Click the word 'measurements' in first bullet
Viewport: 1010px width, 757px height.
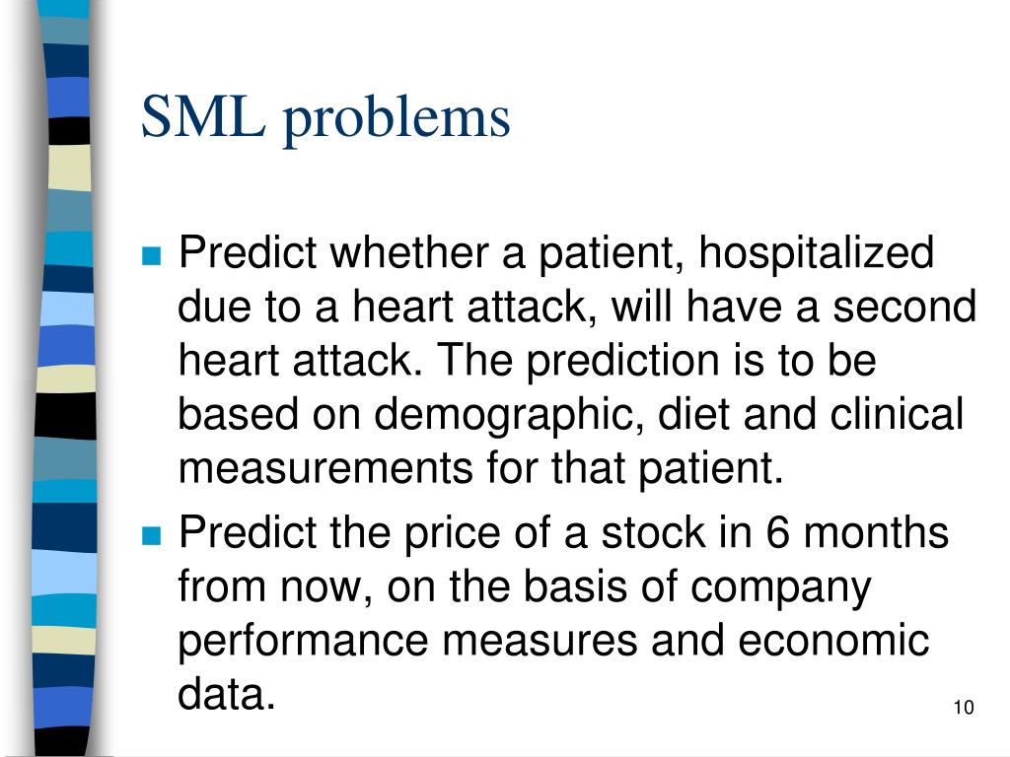pyautogui.click(x=325, y=468)
